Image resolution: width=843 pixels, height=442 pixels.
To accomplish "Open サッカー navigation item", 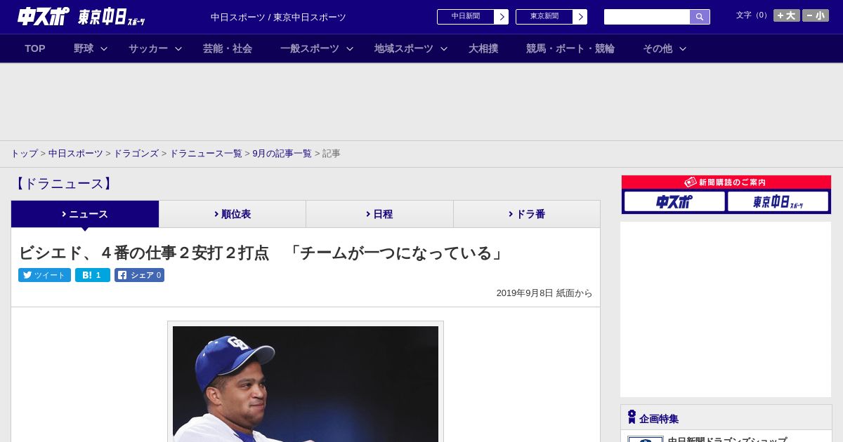I will coord(148,48).
